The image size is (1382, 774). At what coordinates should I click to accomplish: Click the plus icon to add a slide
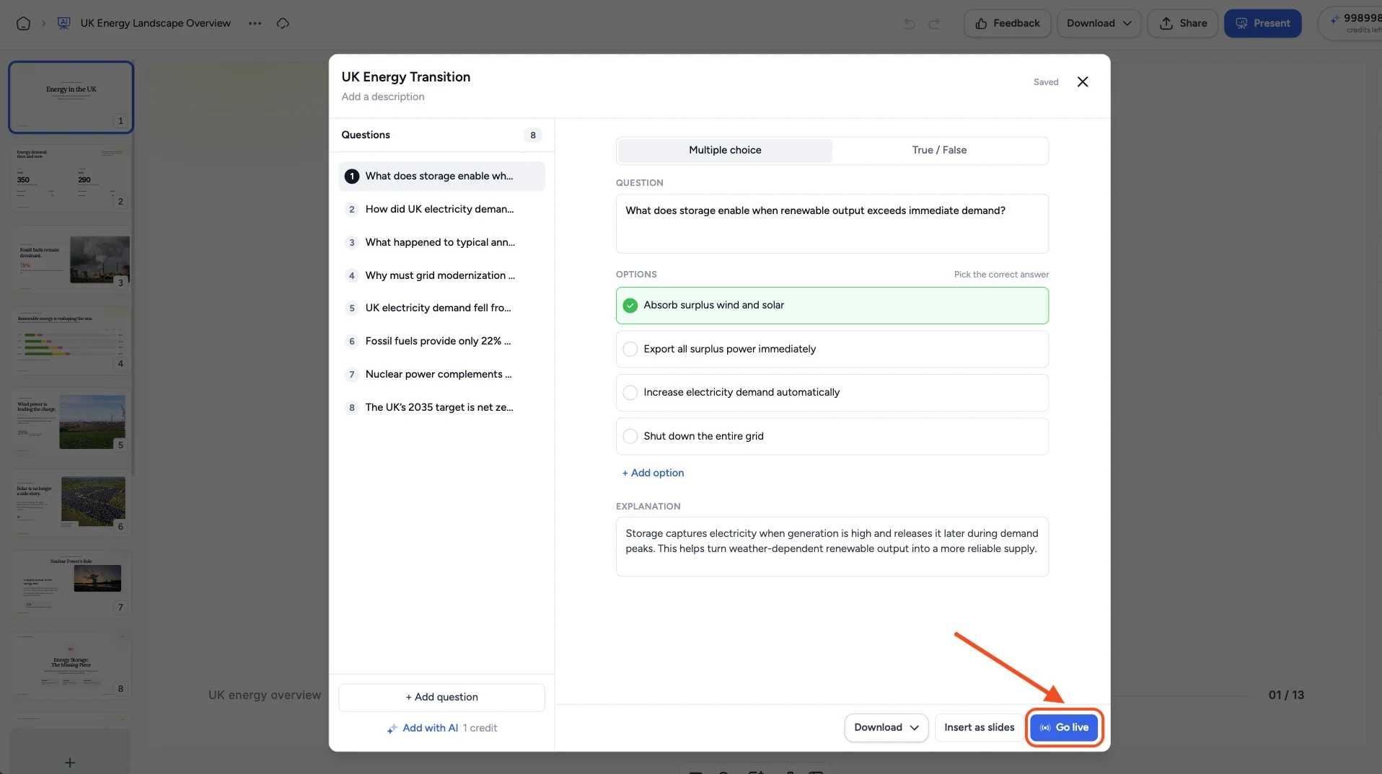pos(70,762)
